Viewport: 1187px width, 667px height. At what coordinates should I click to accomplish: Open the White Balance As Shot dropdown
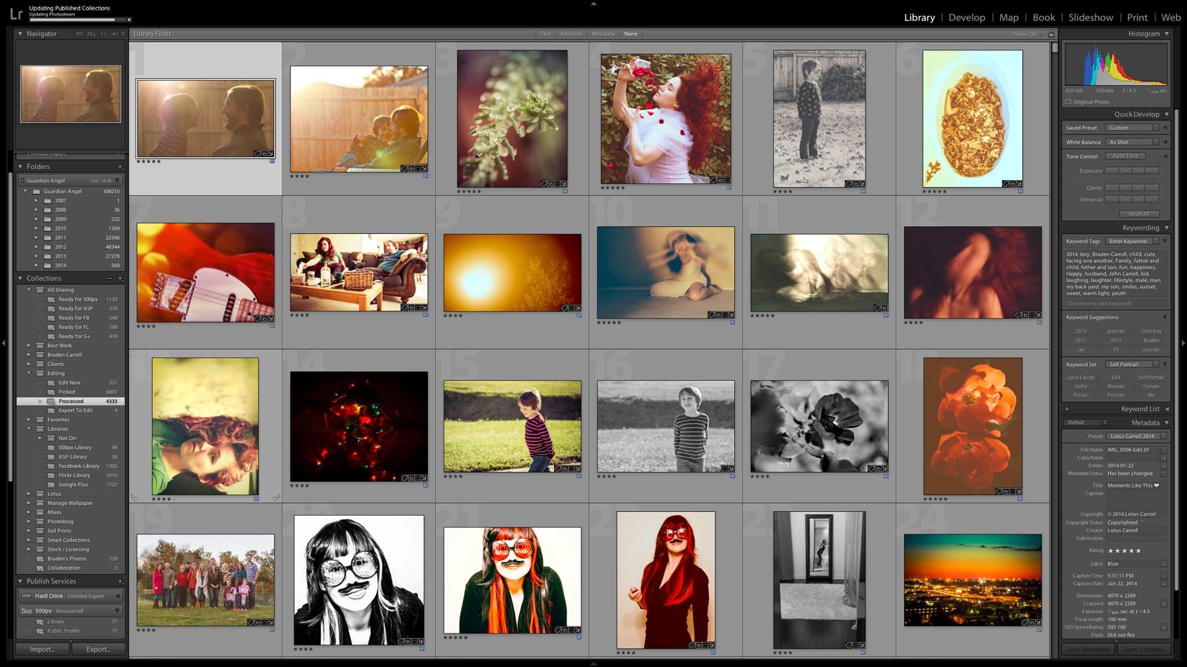pos(1133,142)
